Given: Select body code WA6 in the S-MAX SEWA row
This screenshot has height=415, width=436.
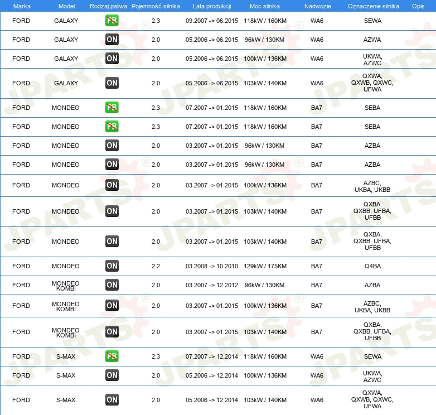Looking at the screenshot, I should click(317, 356).
